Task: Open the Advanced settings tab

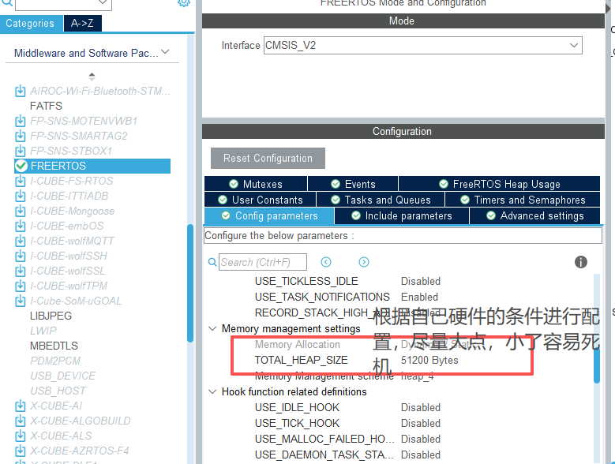Action: pos(535,216)
